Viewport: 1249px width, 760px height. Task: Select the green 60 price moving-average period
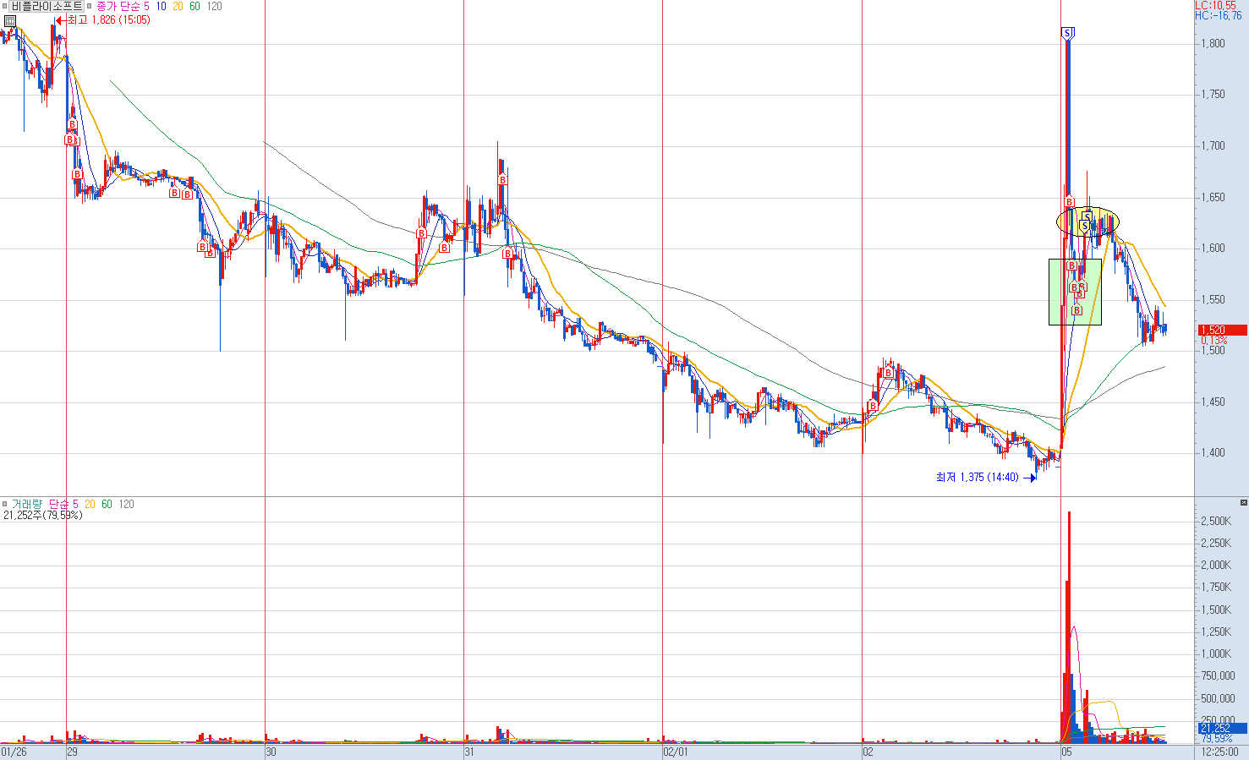coord(194,6)
